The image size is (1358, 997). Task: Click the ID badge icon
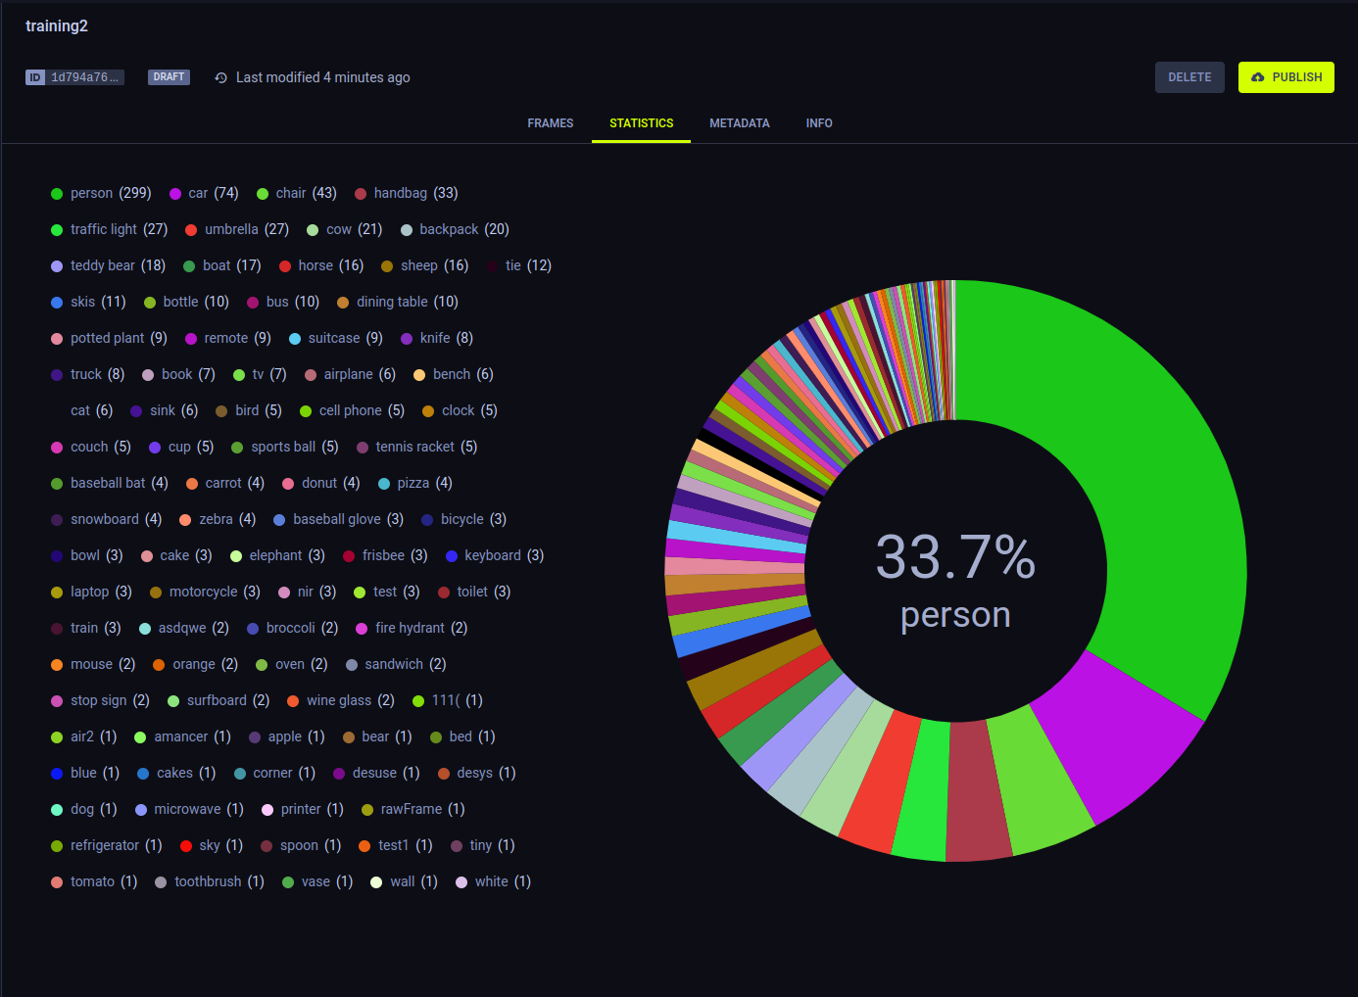tap(34, 76)
